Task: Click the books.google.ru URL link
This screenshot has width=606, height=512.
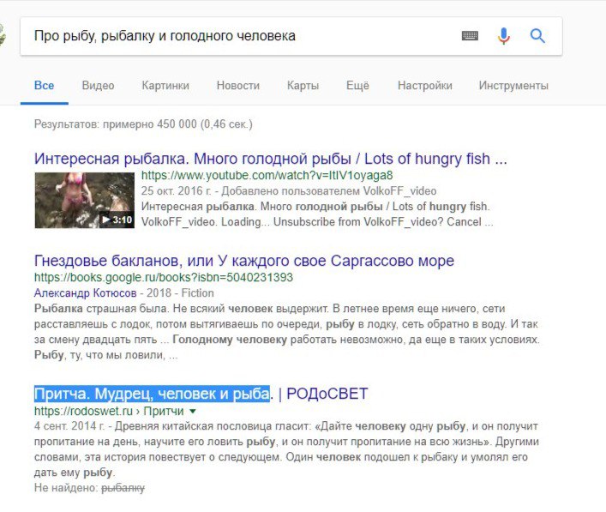Action: click(x=164, y=277)
